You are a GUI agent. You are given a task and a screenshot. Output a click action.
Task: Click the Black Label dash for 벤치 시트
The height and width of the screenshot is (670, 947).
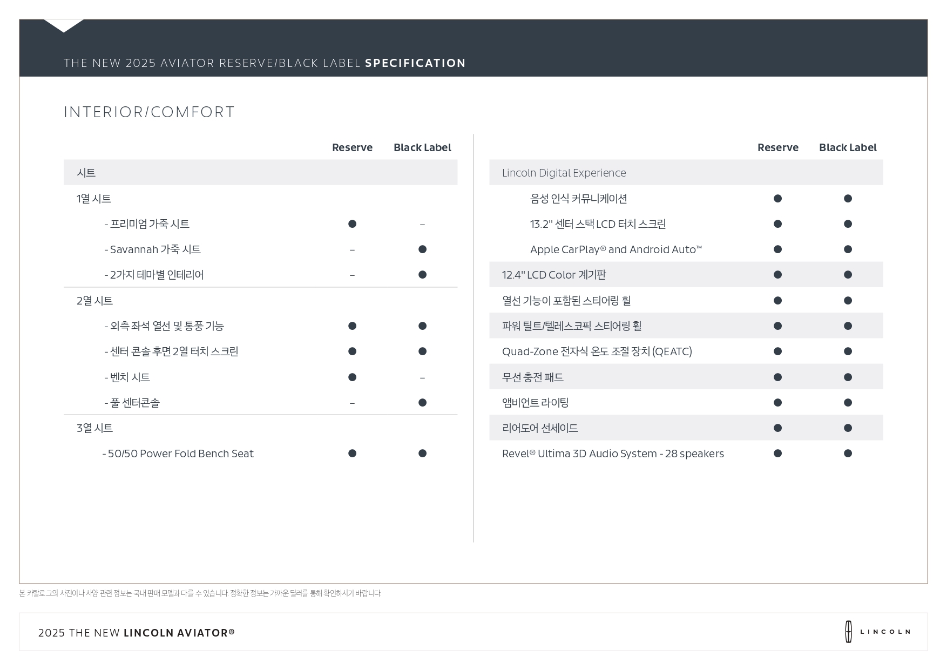[422, 377]
